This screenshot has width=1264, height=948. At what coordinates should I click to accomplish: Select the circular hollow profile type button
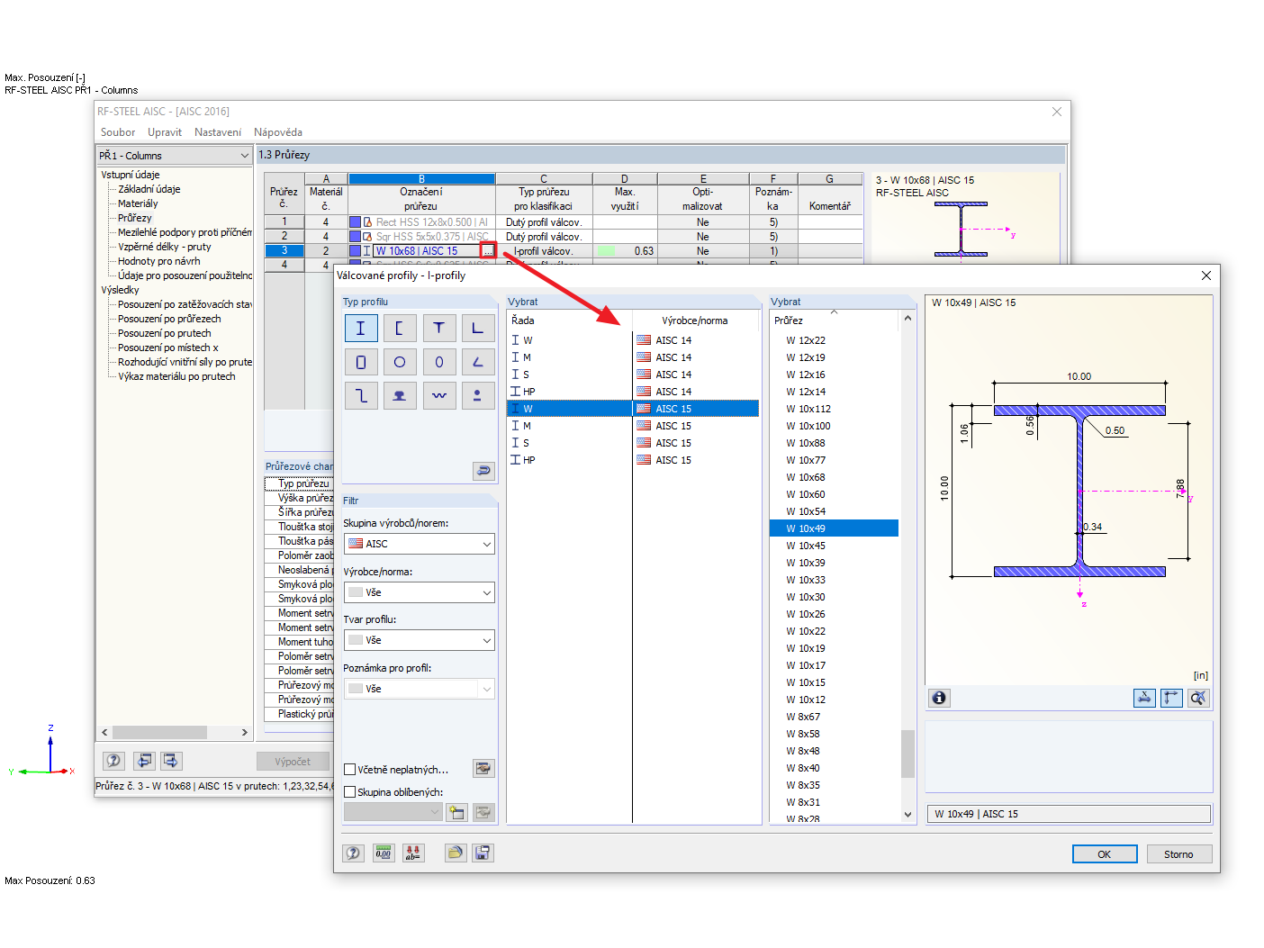click(x=400, y=362)
